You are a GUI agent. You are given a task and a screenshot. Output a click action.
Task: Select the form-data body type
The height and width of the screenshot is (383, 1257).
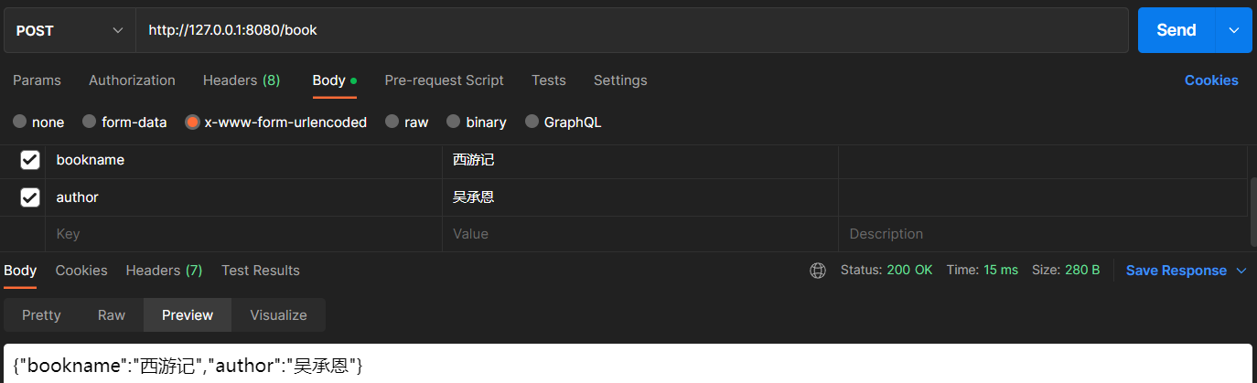click(x=89, y=122)
